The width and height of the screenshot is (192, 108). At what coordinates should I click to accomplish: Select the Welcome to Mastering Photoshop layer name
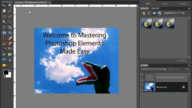[171, 77]
